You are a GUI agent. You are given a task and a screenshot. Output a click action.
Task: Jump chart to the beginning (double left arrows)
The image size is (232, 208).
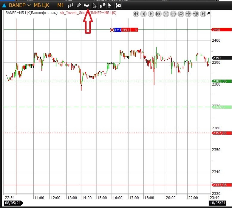click(136, 14)
